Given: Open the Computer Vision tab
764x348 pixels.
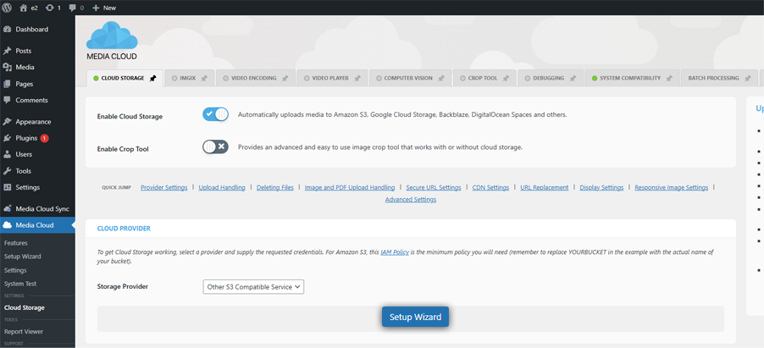Looking at the screenshot, I should click(x=410, y=78).
